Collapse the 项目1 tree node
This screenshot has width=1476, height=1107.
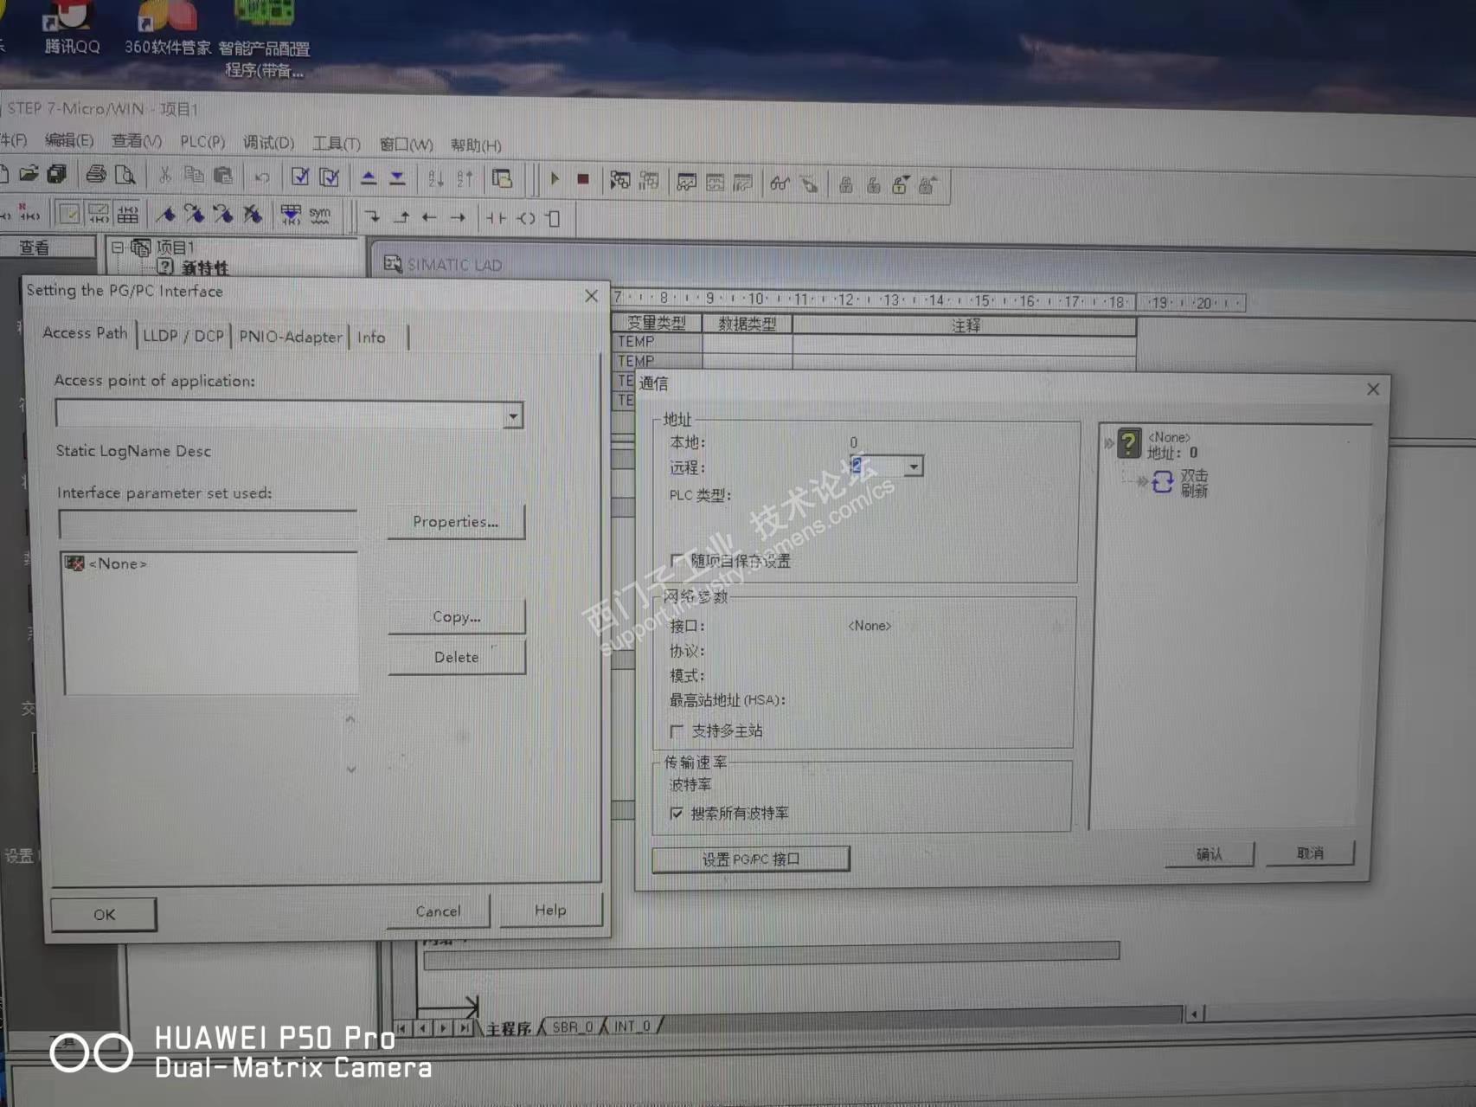coord(118,248)
